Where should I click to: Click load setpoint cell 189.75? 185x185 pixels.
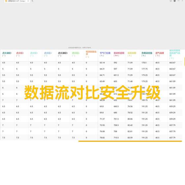(145, 100)
